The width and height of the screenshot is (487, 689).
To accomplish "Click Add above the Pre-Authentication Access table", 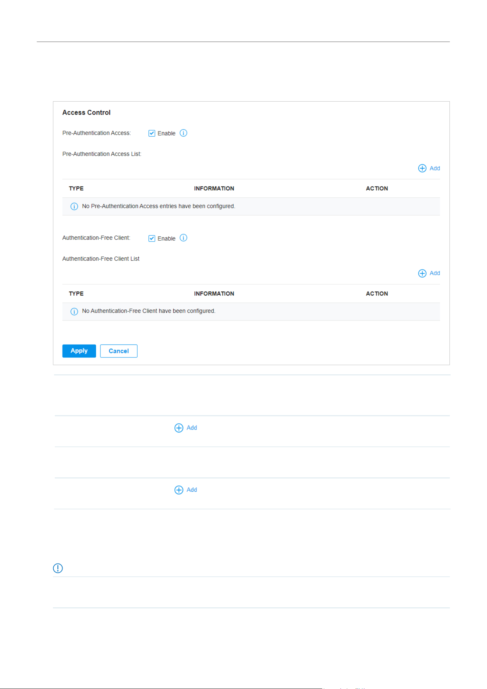I will (429, 168).
